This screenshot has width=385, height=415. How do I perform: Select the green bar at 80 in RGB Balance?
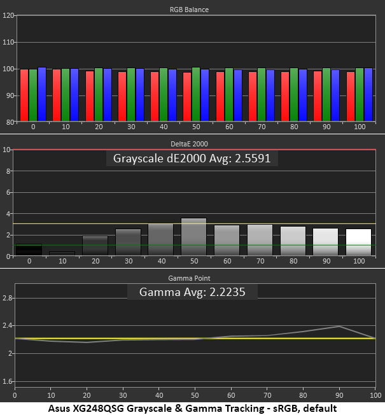pyautogui.click(x=294, y=95)
